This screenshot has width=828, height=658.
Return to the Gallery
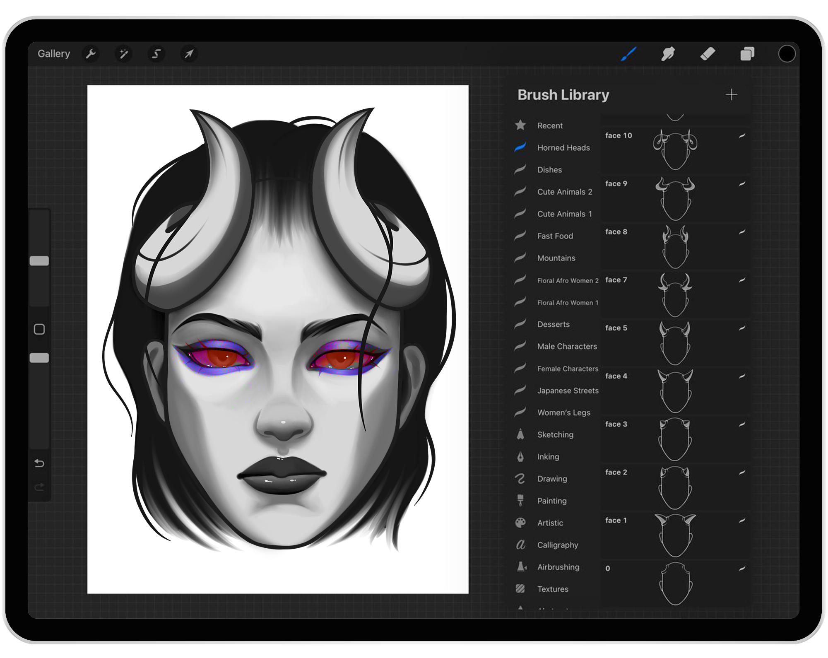[54, 53]
